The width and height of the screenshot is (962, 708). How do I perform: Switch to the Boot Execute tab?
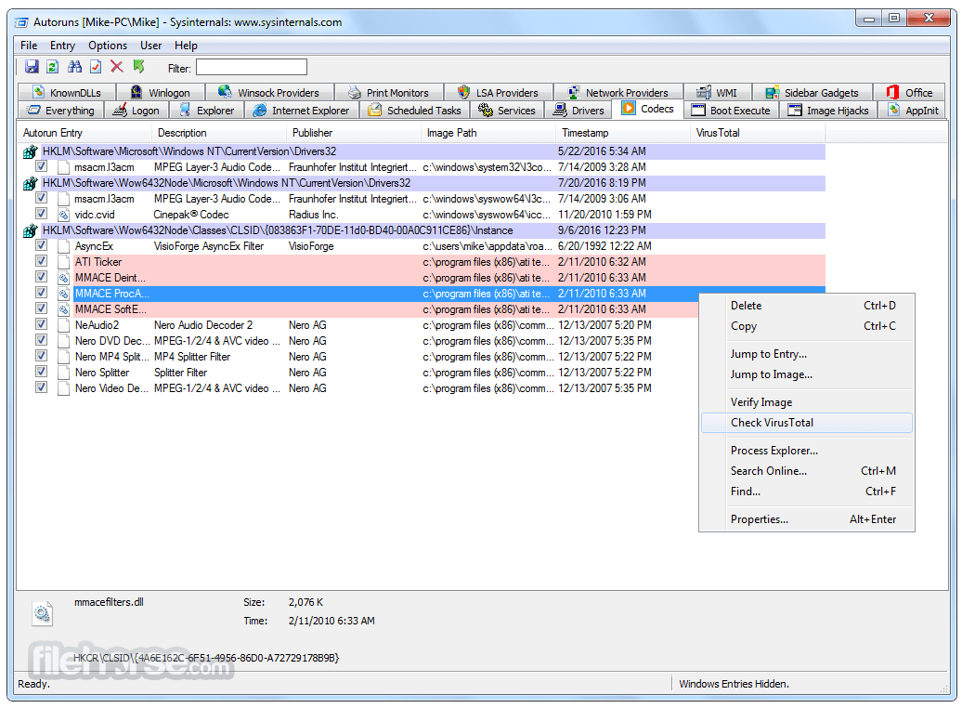pos(730,111)
